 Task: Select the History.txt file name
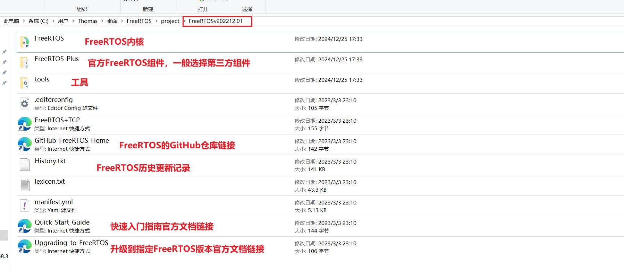[x=50, y=161]
